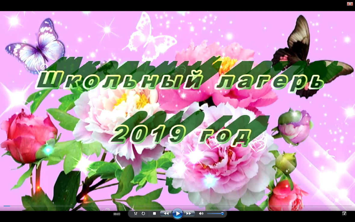Play the video with the round button
This screenshot has height=222, width=355.
point(177,213)
